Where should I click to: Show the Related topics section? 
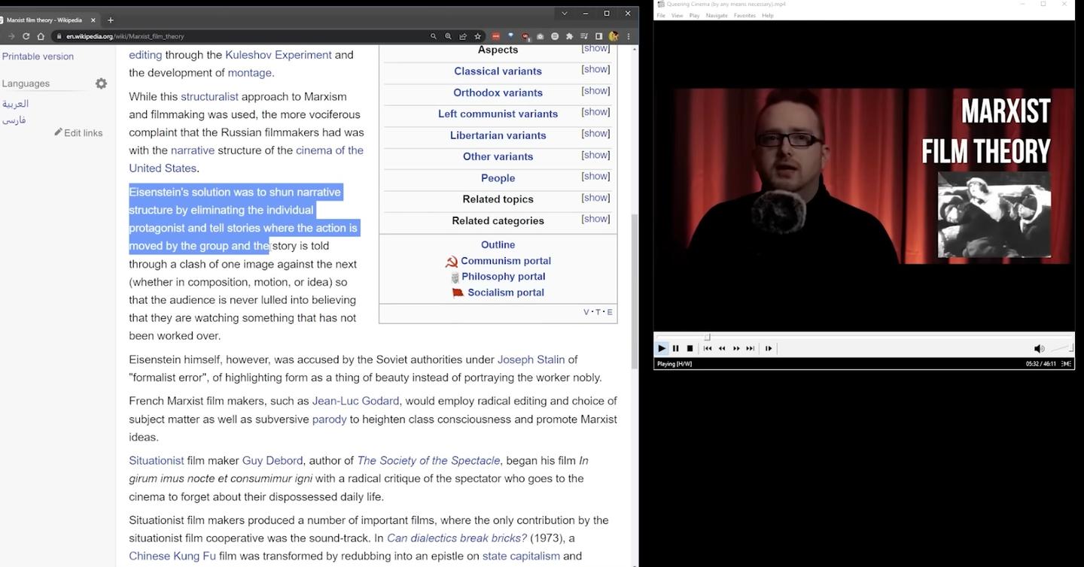(x=595, y=198)
